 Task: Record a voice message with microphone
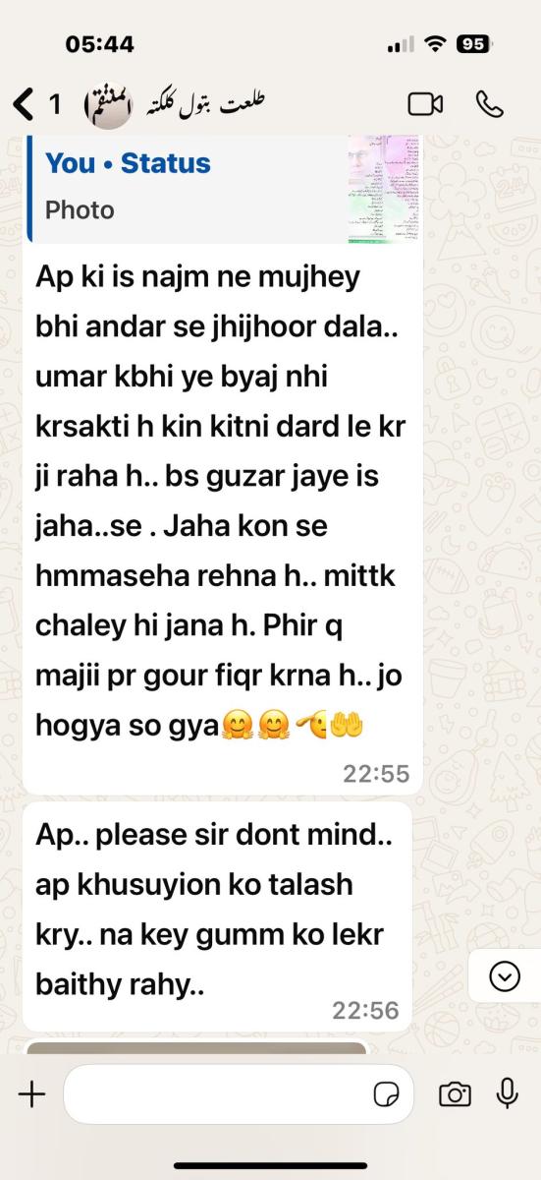(x=508, y=1092)
